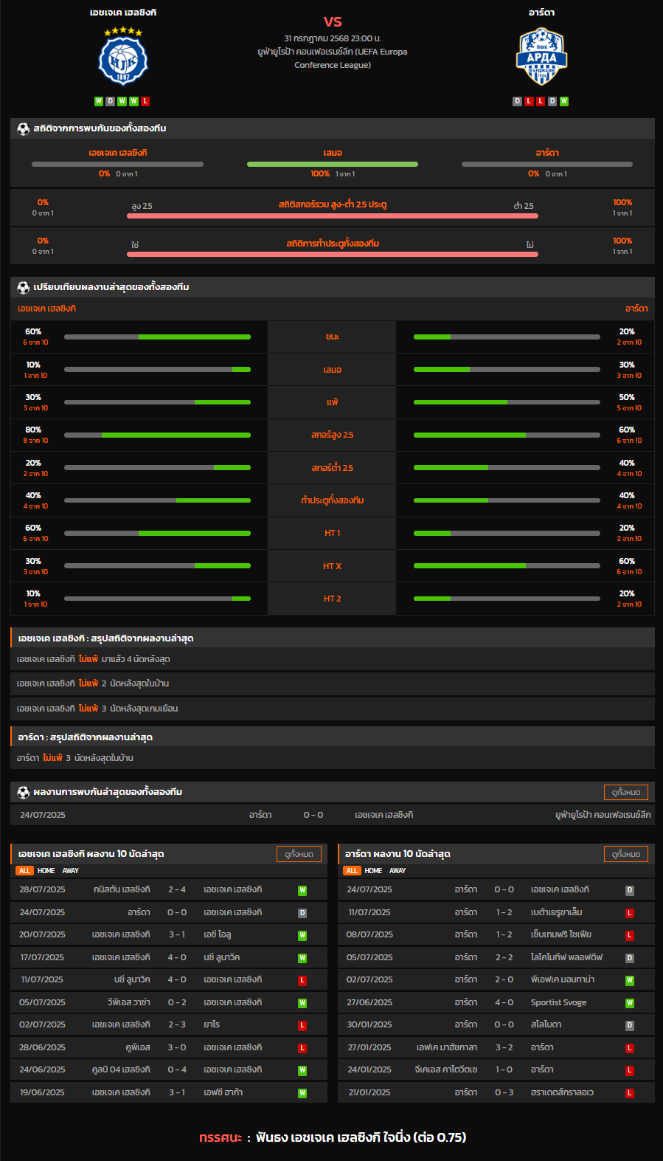Image resolution: width=663 pixels, height=1161 pixels.
Task: Click the 'HT 2' comparison row label
Action: pos(333,599)
